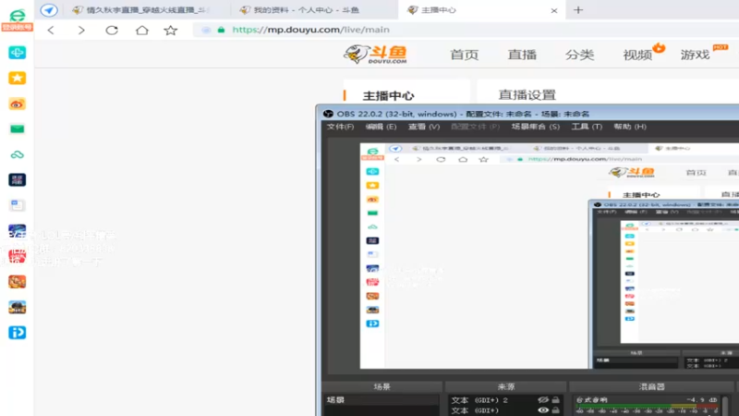Image resolution: width=739 pixels, height=416 pixels.
Task: Click the OBS logo in the window title bar
Action: pos(328,114)
